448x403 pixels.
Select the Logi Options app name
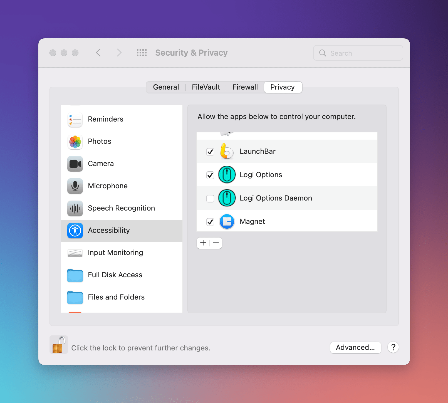tap(261, 175)
